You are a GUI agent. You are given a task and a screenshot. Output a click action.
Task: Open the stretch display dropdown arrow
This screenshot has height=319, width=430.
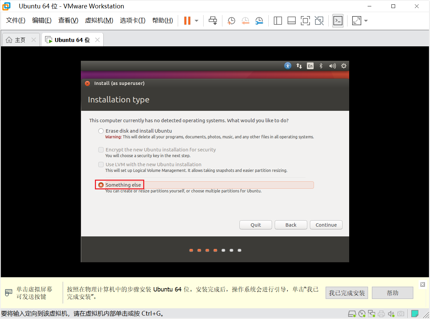pos(366,21)
